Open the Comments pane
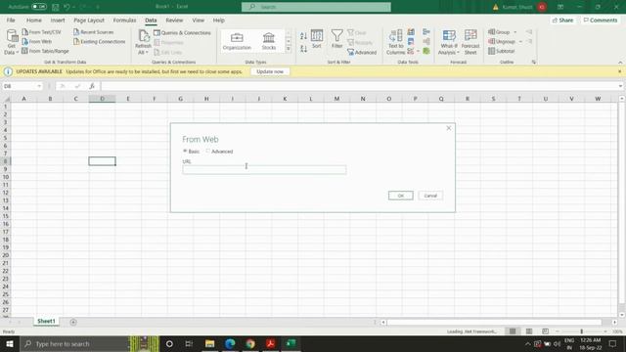Viewport: 626px width, 352px height. click(600, 20)
